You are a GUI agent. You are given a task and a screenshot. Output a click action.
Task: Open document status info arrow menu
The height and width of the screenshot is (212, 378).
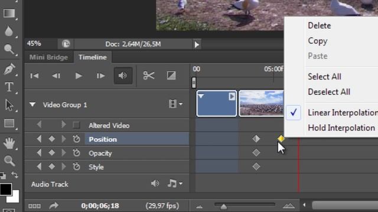coord(197,45)
